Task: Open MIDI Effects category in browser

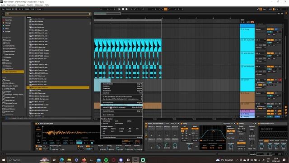Action: pyautogui.click(x=10, y=52)
